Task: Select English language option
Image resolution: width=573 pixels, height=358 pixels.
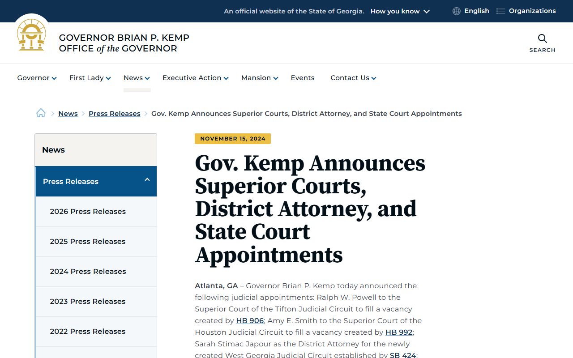Action: tap(476, 11)
